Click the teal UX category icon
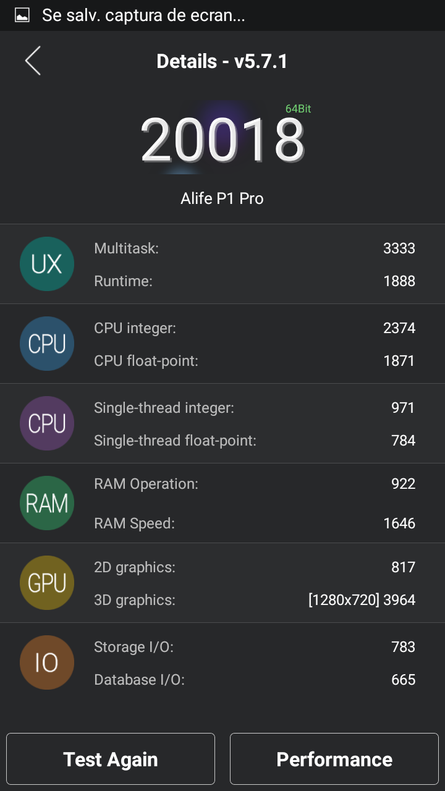 47,264
